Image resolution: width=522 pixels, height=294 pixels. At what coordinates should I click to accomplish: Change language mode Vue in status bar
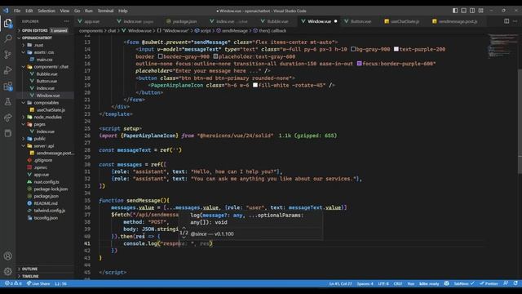pos(411,283)
